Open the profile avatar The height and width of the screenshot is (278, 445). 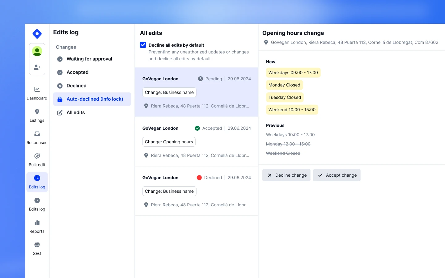pyautogui.click(x=37, y=51)
